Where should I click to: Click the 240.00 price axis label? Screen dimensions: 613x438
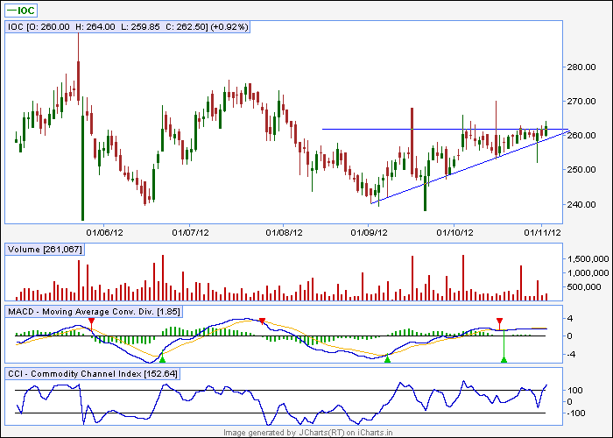[x=581, y=204]
